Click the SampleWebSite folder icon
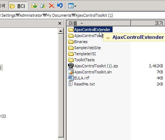Image resolution: width=165 pixels, height=140 pixels. click(x=71, y=48)
